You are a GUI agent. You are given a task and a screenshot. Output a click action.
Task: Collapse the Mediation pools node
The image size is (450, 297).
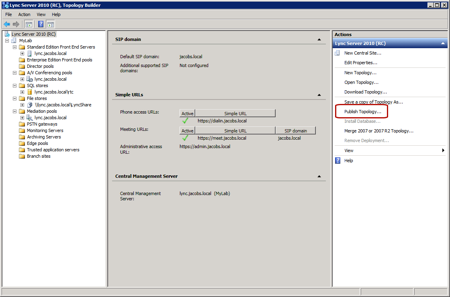coord(14,111)
